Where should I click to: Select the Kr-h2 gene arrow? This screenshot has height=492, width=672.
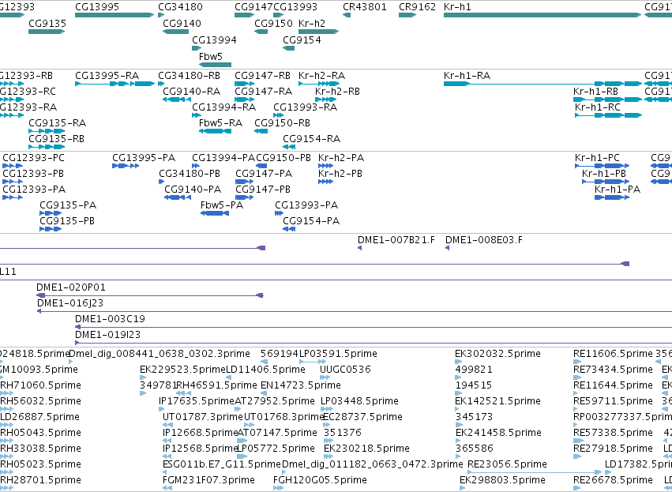318,32
